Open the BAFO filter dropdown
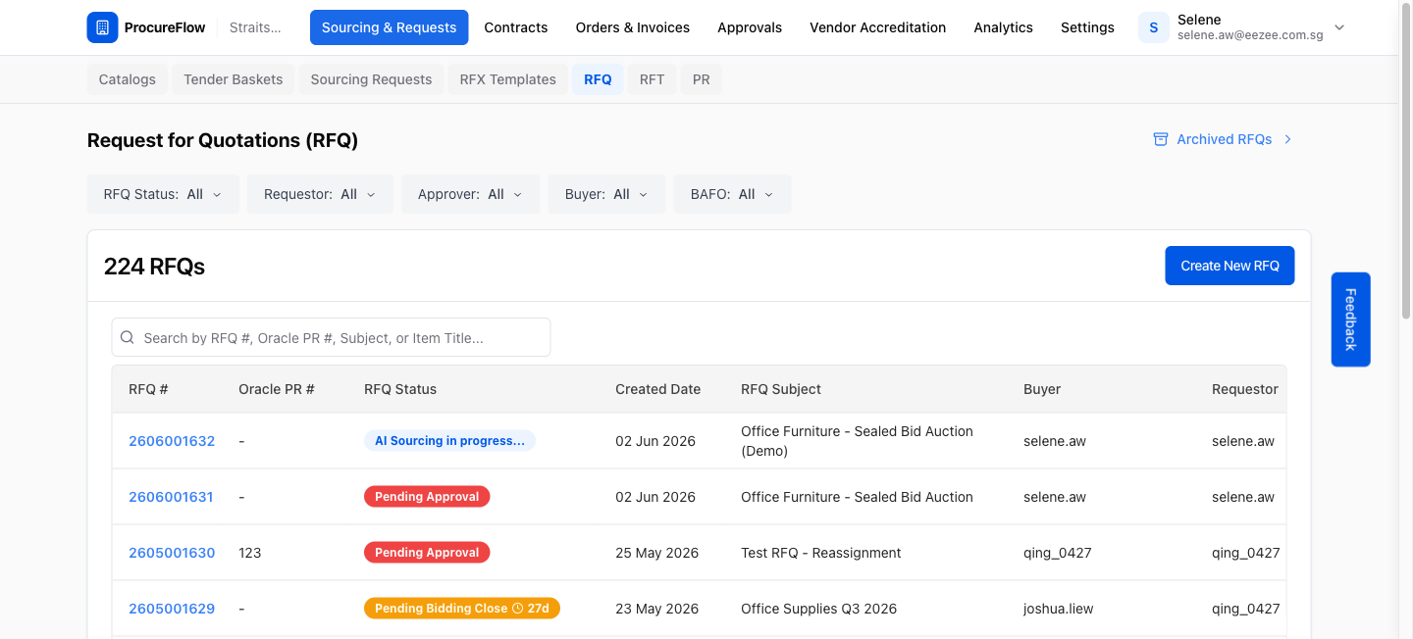 click(732, 194)
